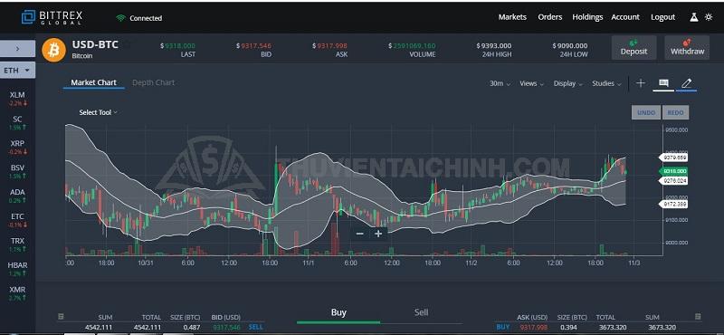Toggle the pencil drawing tool icon
This screenshot has width=724, height=335.
pyautogui.click(x=686, y=83)
